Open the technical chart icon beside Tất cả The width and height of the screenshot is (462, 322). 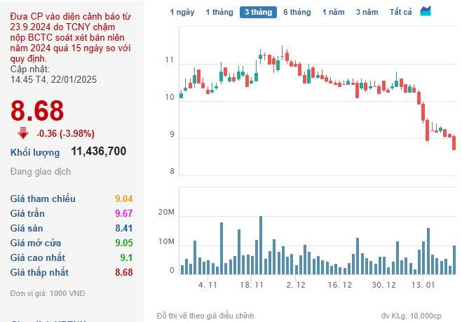click(x=426, y=11)
